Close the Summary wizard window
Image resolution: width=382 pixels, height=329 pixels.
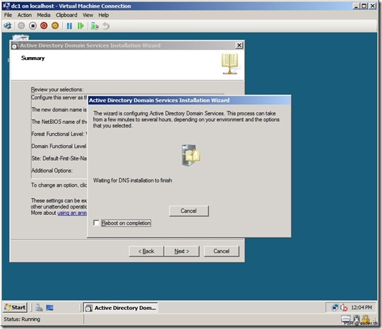[x=239, y=45]
